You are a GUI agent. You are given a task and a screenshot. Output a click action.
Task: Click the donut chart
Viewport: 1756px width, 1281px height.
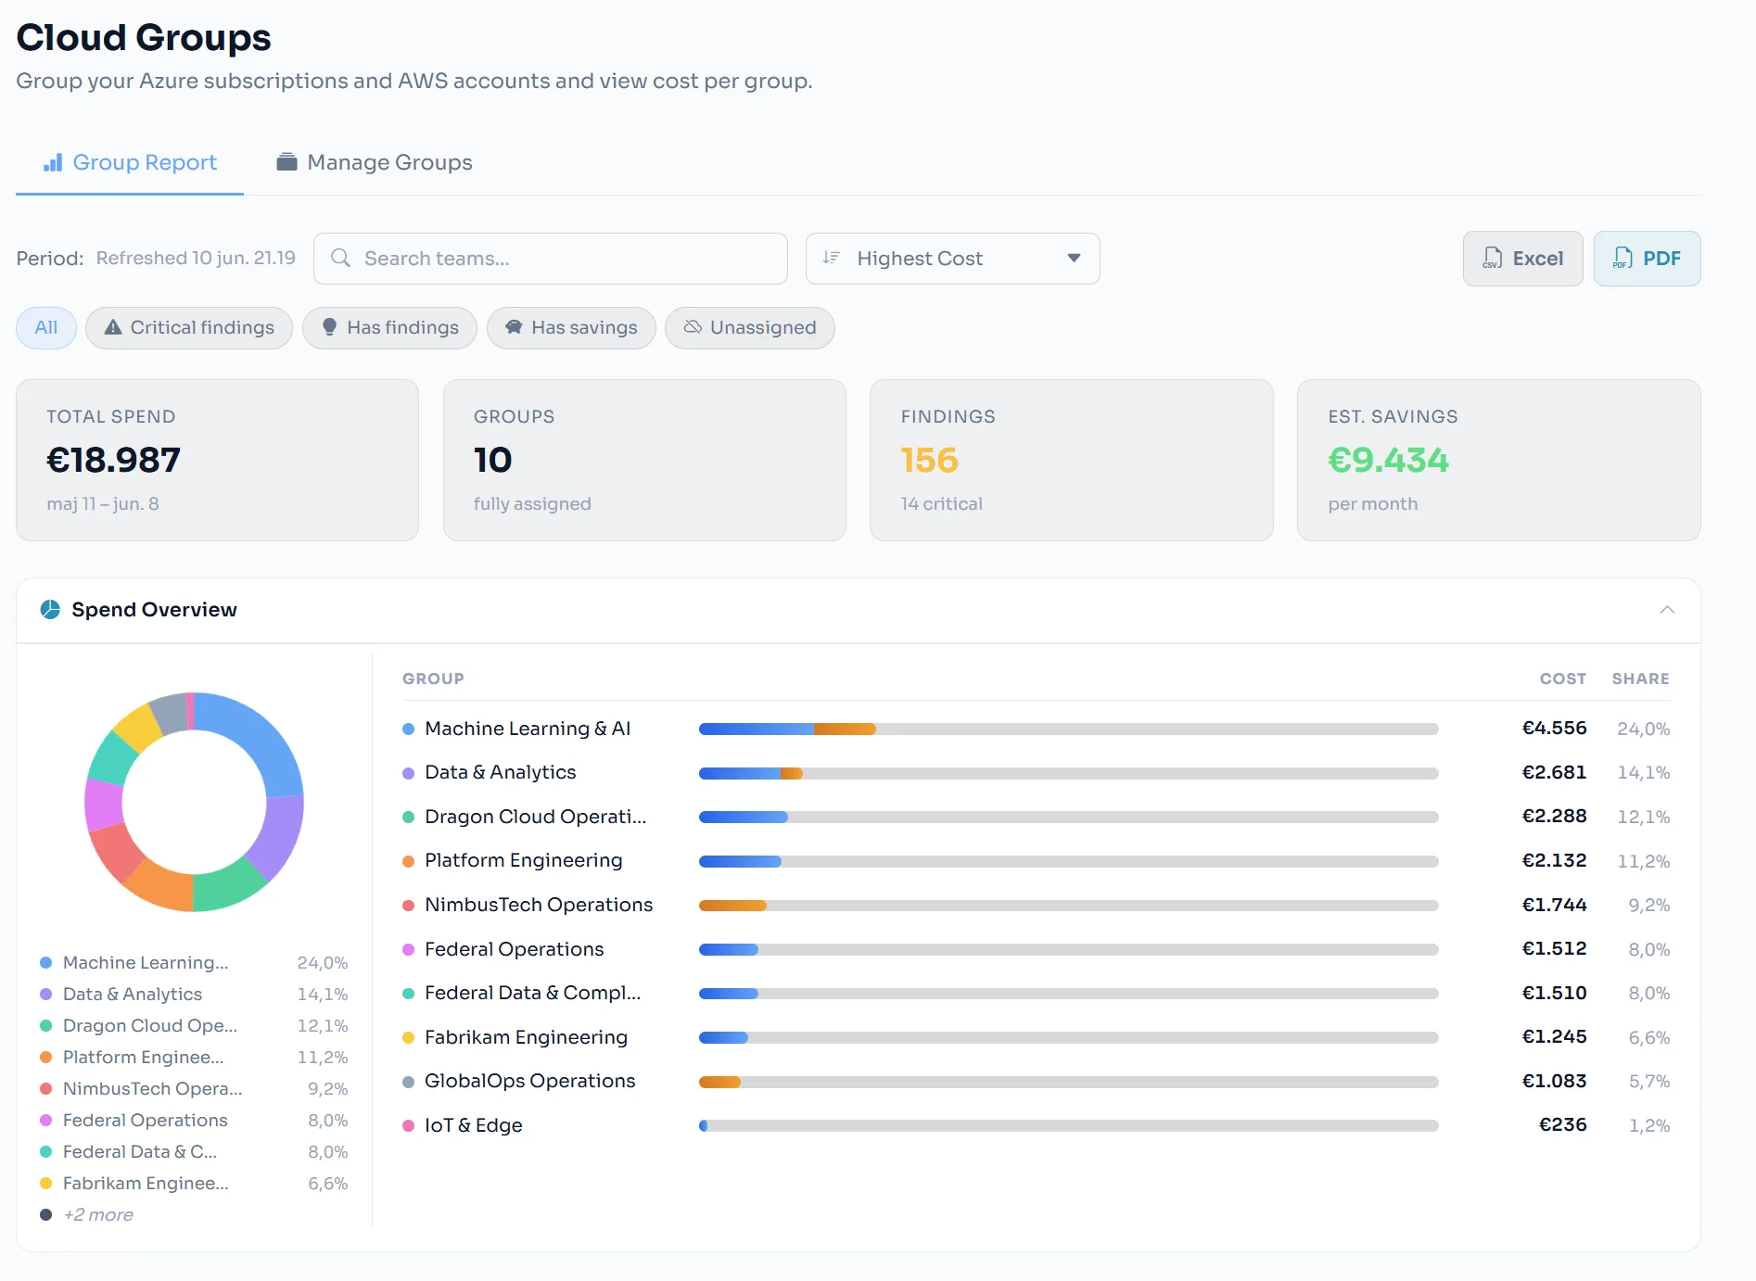194,802
